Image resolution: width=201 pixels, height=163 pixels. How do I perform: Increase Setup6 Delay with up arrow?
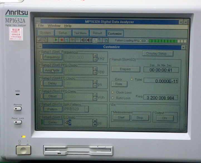[95, 121]
